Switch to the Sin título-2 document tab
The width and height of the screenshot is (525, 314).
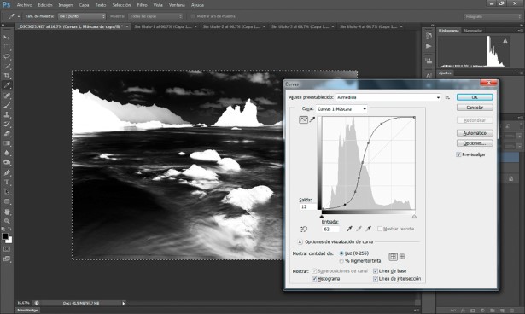coord(233,26)
